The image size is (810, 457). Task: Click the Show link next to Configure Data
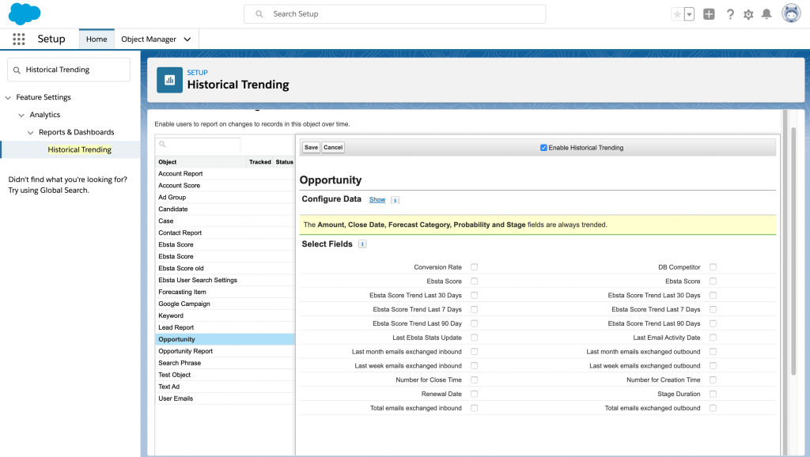coord(377,200)
